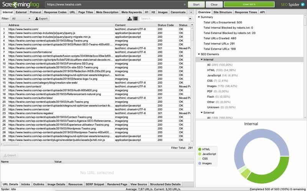Switch to list view icon
Screen dimensions: 307x191
[135, 18]
